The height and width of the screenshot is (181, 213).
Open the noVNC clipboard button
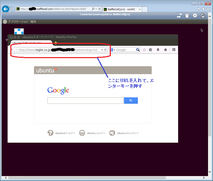click(187, 16)
